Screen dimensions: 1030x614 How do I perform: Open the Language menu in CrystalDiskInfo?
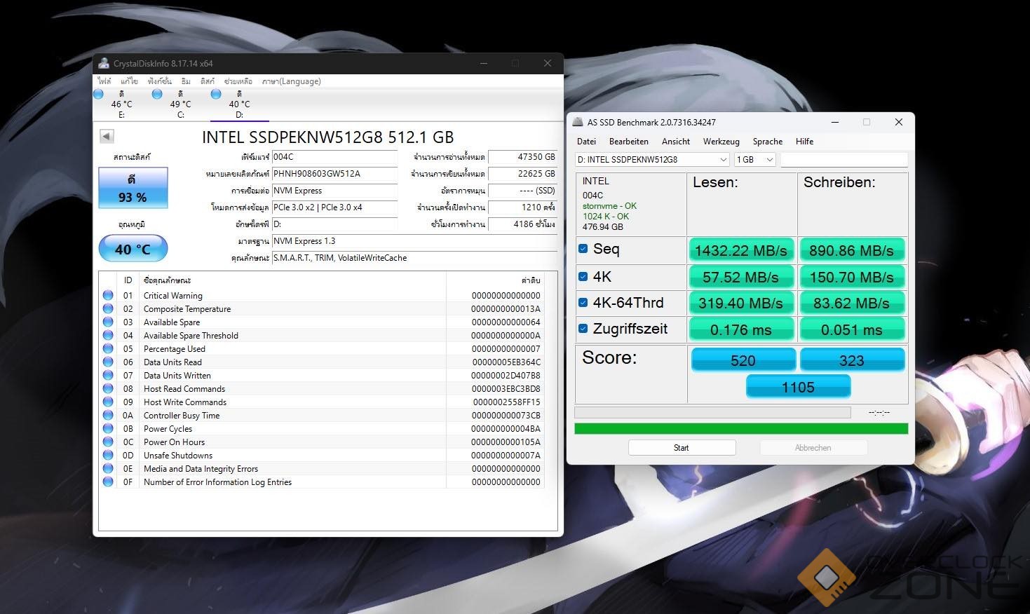tap(291, 81)
